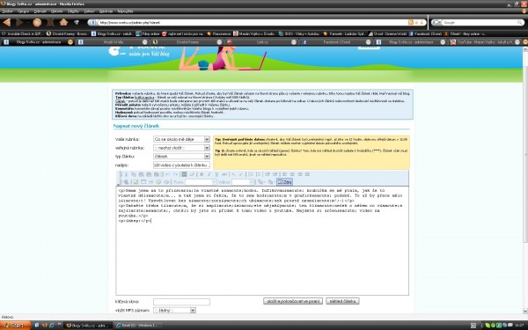Viewport: 528px width, 330px height.
Task: Click the Paste icon in editor toolbar
Action: point(141,174)
